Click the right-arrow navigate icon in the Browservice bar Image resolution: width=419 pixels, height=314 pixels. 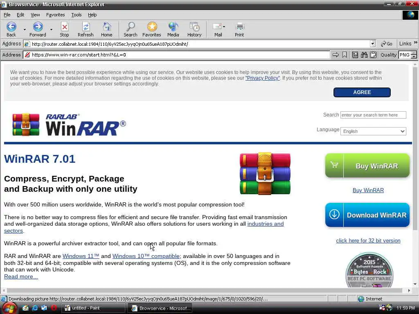(x=336, y=55)
